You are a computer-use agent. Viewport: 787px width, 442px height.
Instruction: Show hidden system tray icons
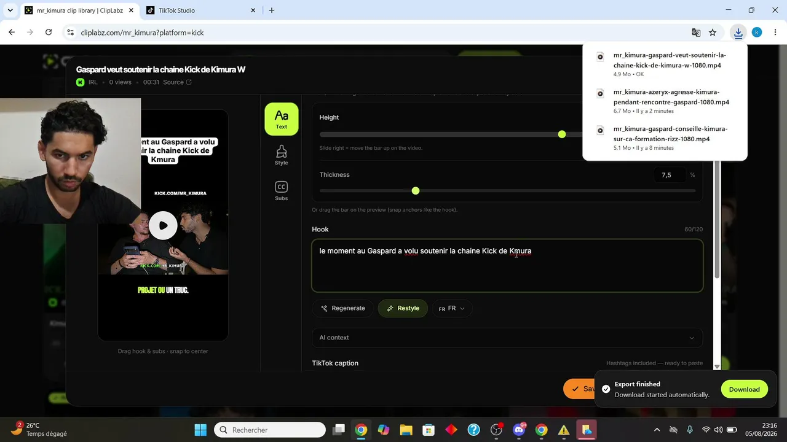tap(657, 430)
